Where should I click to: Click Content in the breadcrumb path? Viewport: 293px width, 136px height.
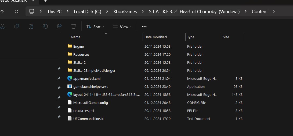(x=260, y=12)
